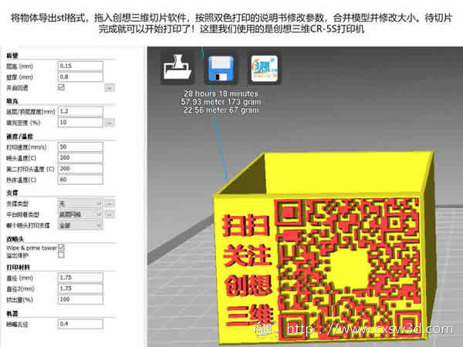The width and height of the screenshot is (463, 347).
Task: Click the 挤出量(%) field with 100
Action: tap(80, 299)
